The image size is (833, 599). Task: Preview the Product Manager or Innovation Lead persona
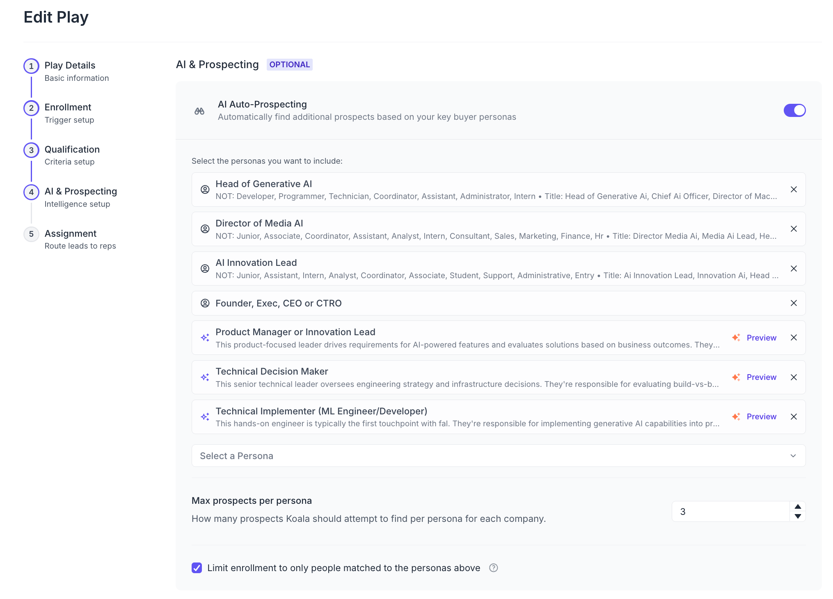click(x=761, y=338)
